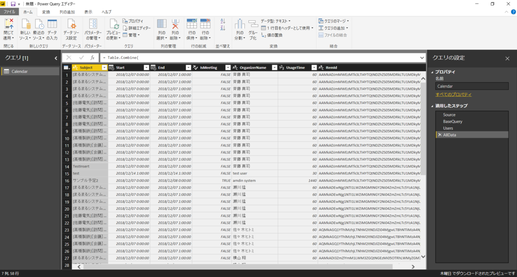Viewport: 517px width, 277px height.
Task: Open End column filter dropdown
Action: point(188,68)
